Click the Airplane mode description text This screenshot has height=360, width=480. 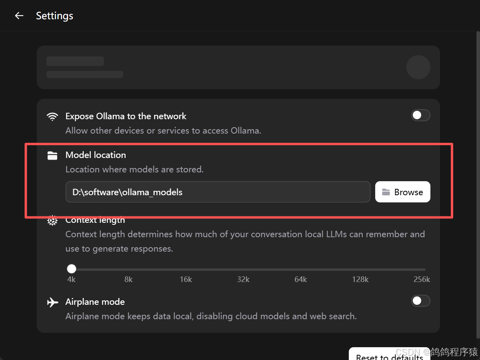211,316
